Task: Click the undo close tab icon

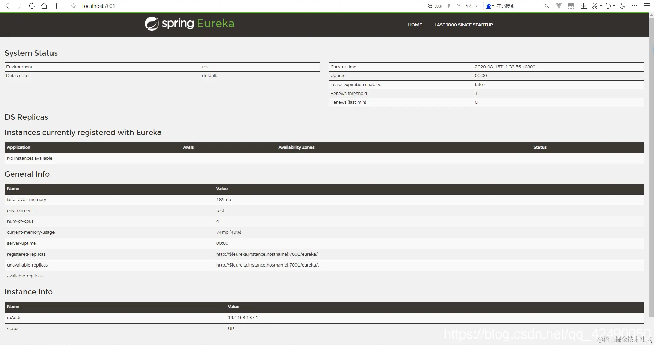Action: (x=608, y=6)
